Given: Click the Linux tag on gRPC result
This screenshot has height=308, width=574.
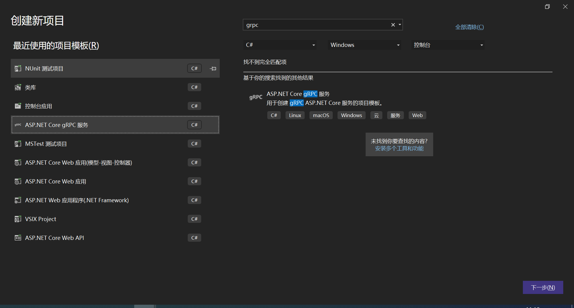Looking at the screenshot, I should click(x=295, y=115).
